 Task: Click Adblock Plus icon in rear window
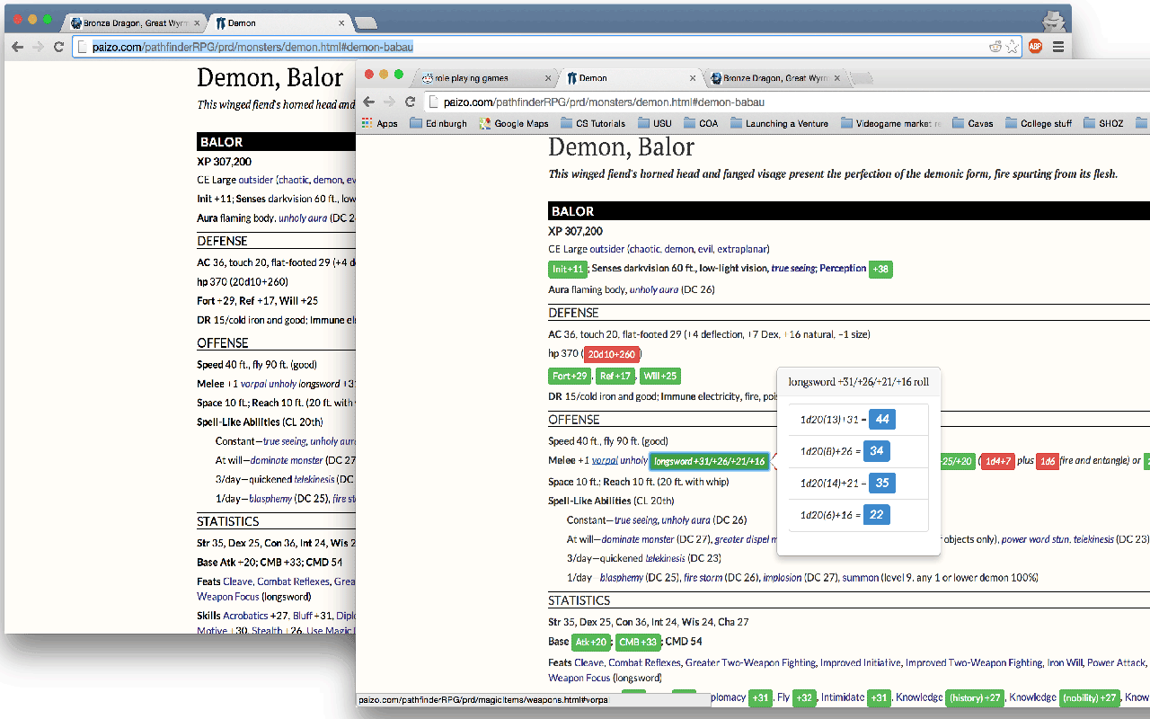pos(1035,47)
